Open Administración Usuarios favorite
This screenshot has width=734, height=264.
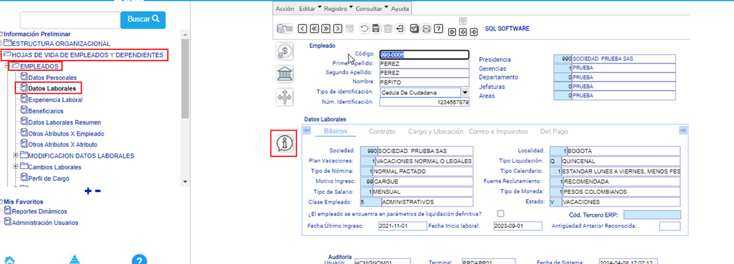tap(45, 222)
